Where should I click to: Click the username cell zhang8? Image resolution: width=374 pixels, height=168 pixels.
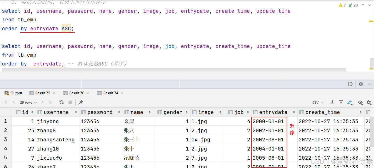point(58,130)
